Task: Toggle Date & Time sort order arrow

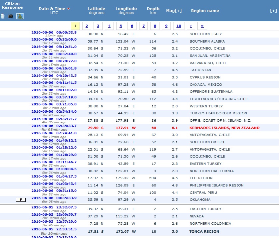Action: pyautogui.click(x=69, y=9)
